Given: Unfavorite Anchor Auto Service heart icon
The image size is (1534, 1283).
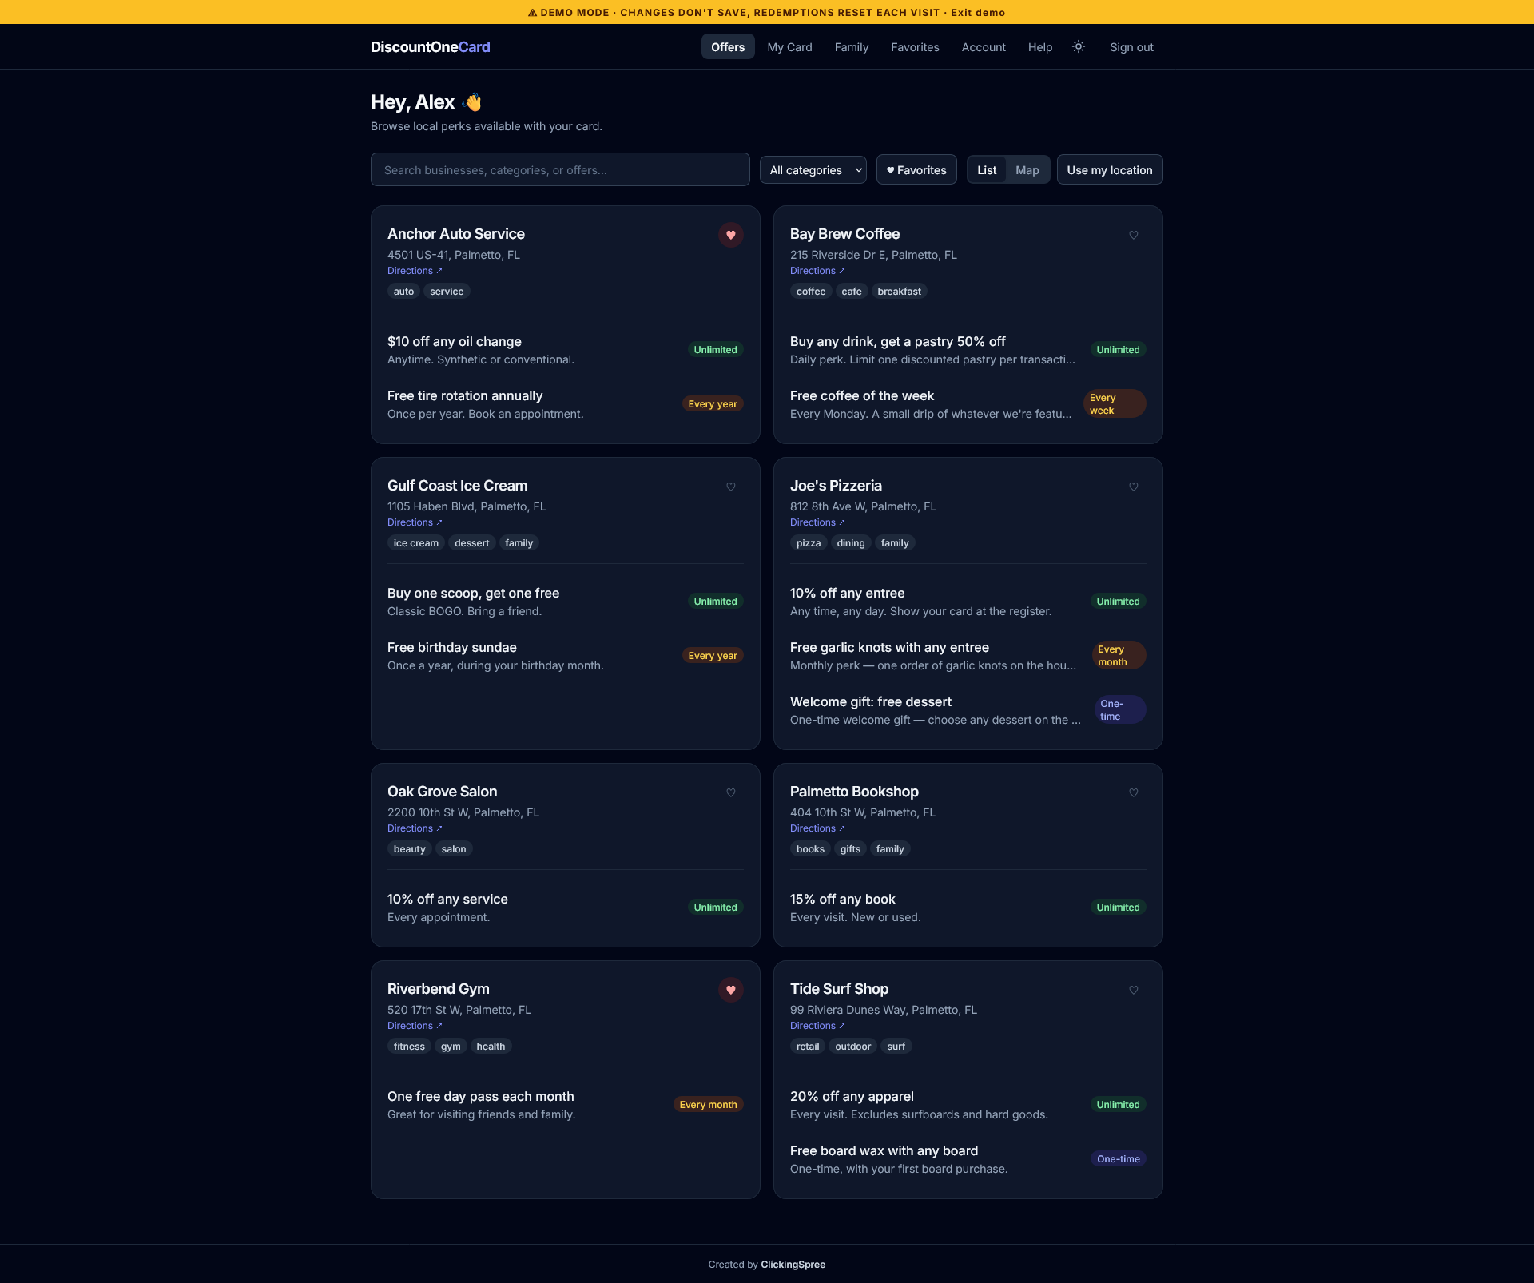Looking at the screenshot, I should 731,235.
